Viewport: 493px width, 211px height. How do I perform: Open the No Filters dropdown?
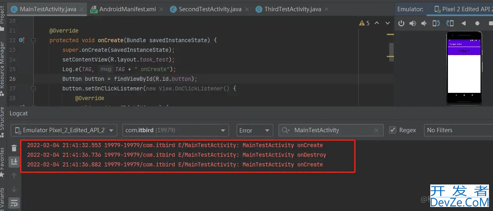pos(458,130)
